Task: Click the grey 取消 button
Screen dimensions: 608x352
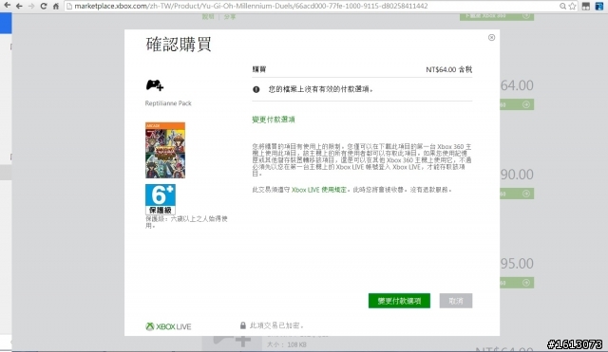Action: (x=456, y=301)
